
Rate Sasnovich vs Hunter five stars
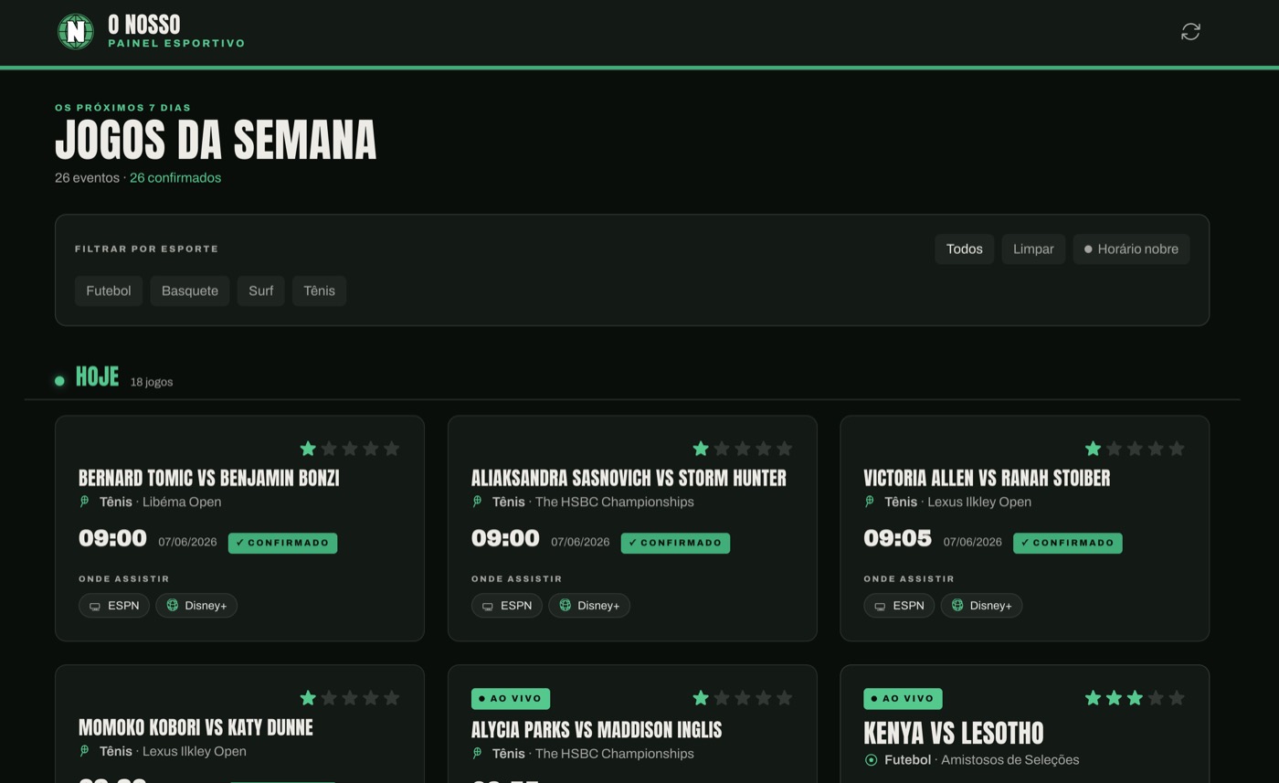click(x=784, y=449)
